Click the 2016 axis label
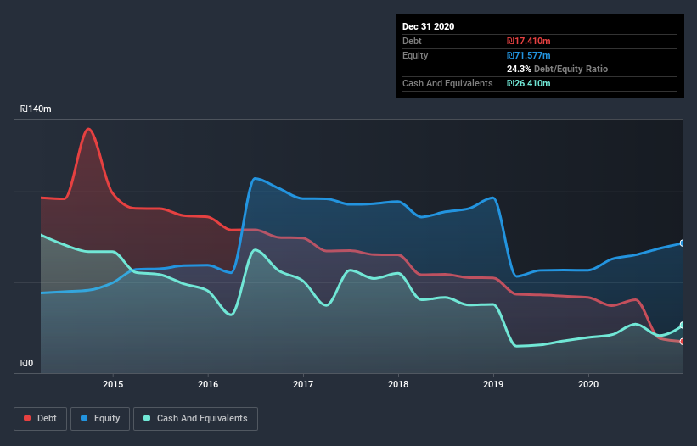697x446 pixels. (x=208, y=384)
